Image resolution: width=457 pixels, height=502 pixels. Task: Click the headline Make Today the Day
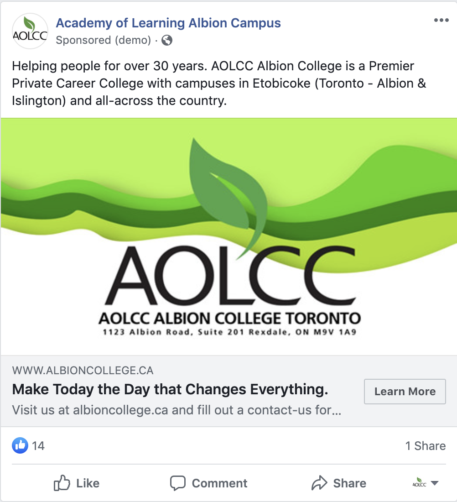170,390
